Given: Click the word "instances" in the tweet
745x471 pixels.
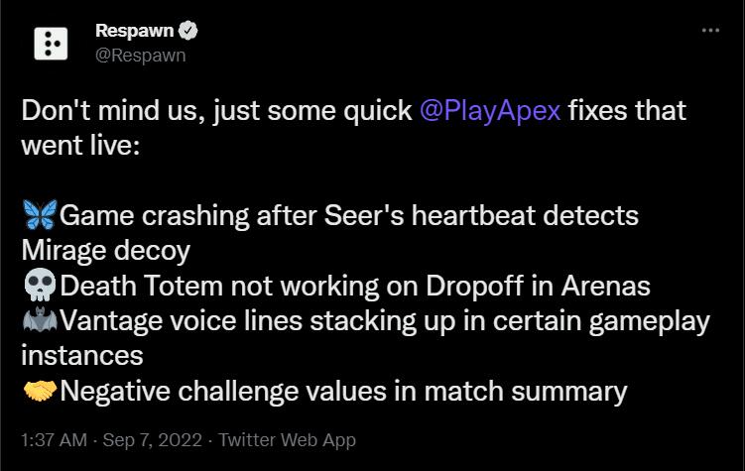Looking at the screenshot, I should click(x=82, y=354).
